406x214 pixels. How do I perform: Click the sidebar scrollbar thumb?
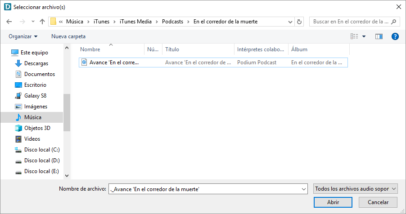tap(67, 112)
